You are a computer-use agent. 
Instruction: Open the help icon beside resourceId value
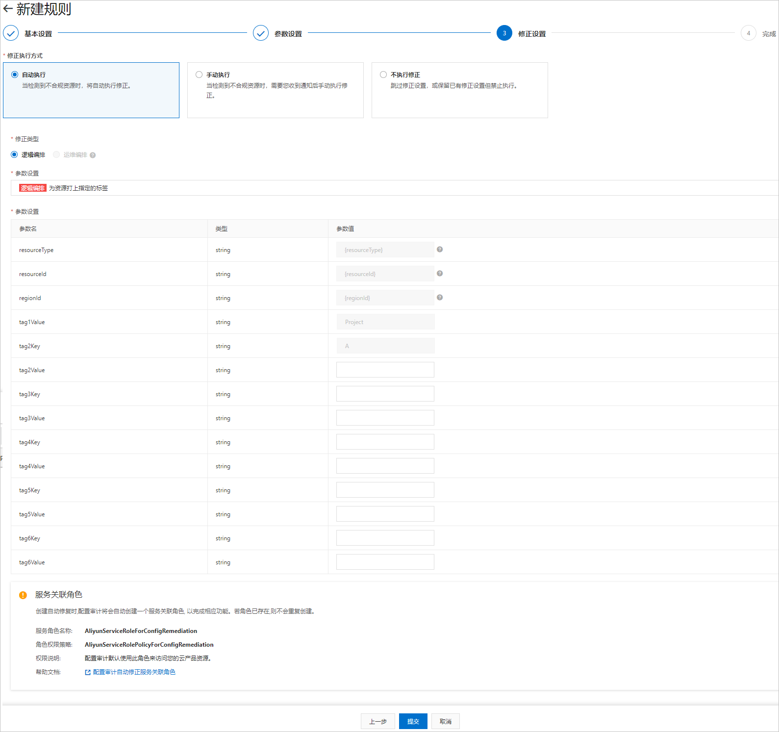pyautogui.click(x=440, y=274)
